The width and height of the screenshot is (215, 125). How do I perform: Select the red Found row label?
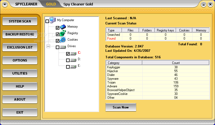click(x=111, y=39)
